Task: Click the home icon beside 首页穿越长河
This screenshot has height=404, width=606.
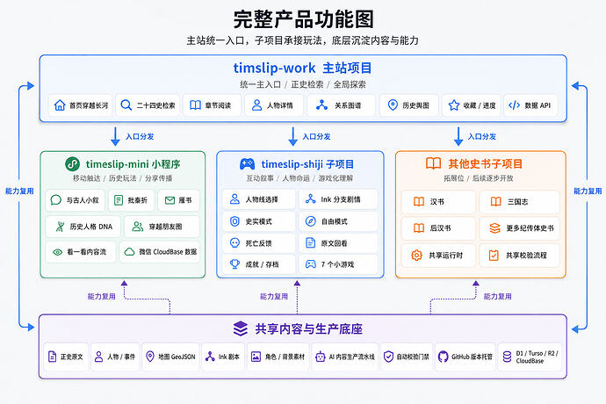Action: [60, 105]
